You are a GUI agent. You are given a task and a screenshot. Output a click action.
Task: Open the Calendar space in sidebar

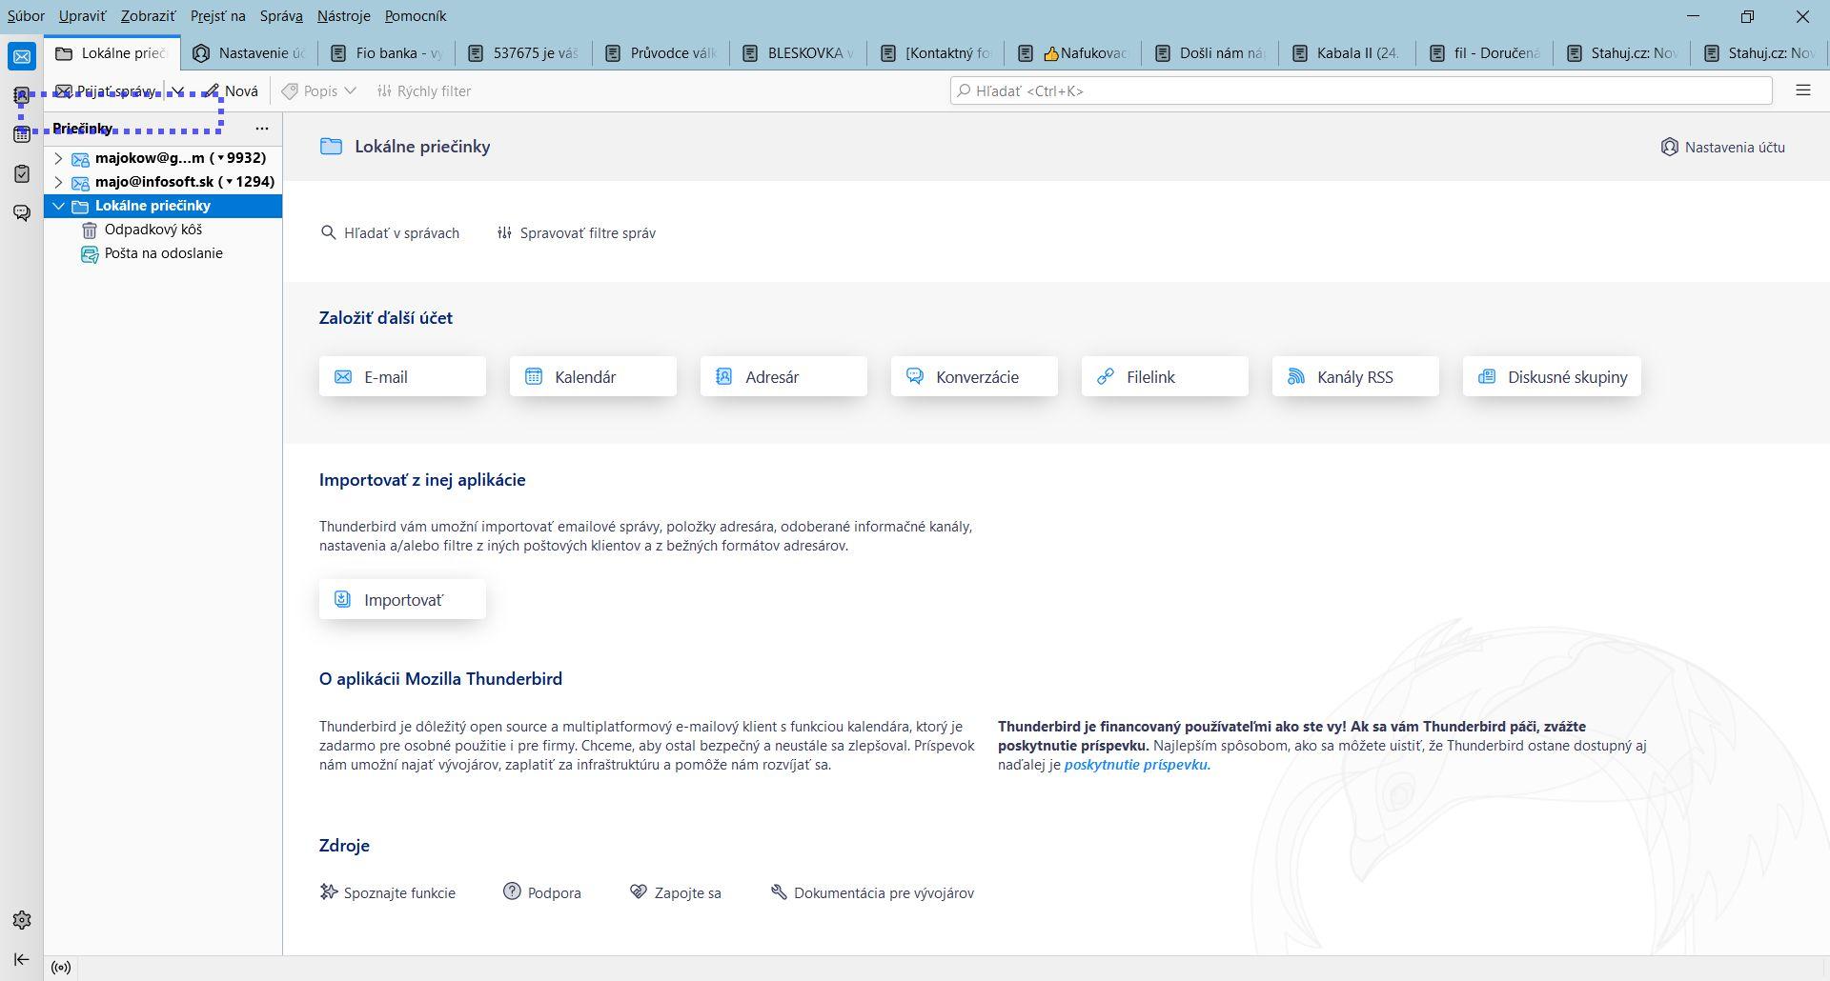click(x=22, y=134)
